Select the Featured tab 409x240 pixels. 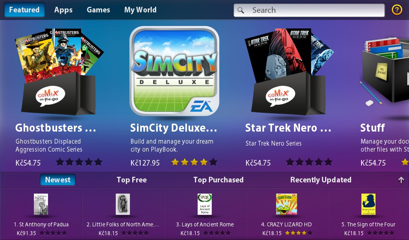pos(24,10)
